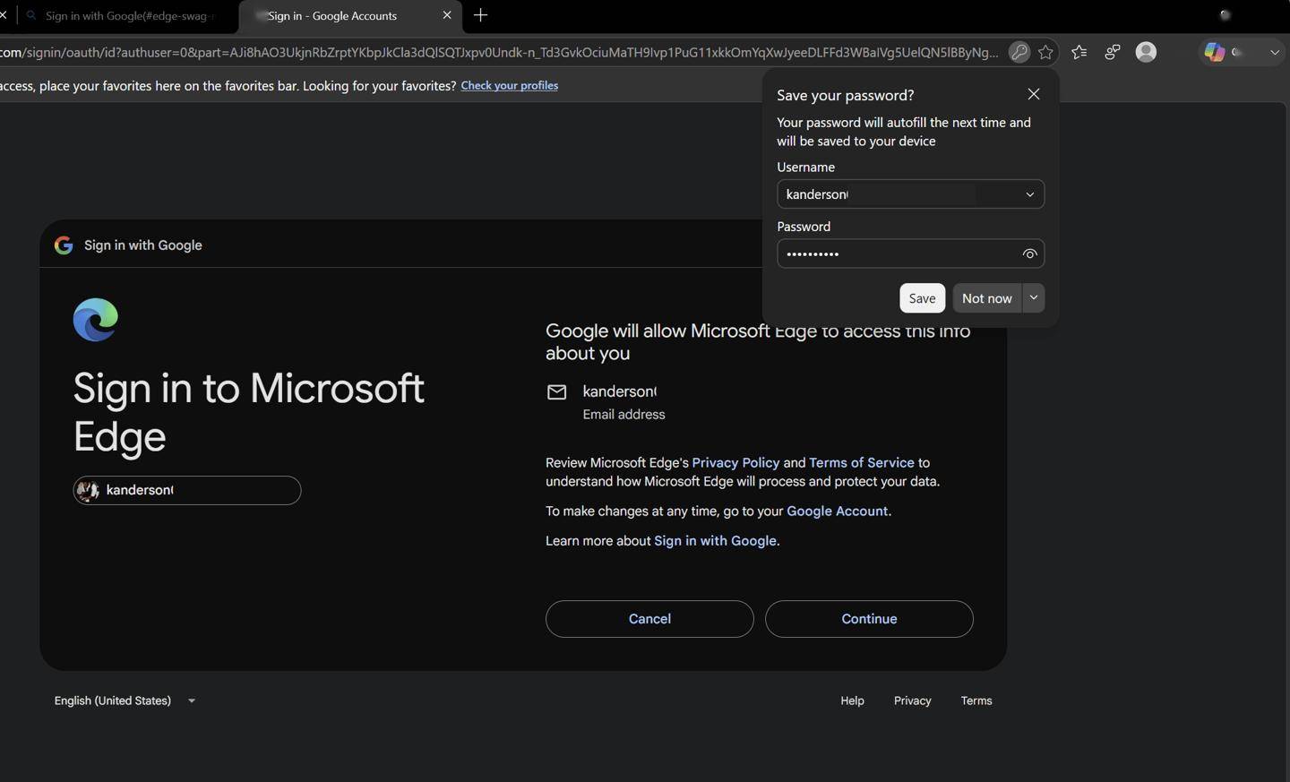Open browser Collections icon in toolbar

pyautogui.click(x=1113, y=52)
